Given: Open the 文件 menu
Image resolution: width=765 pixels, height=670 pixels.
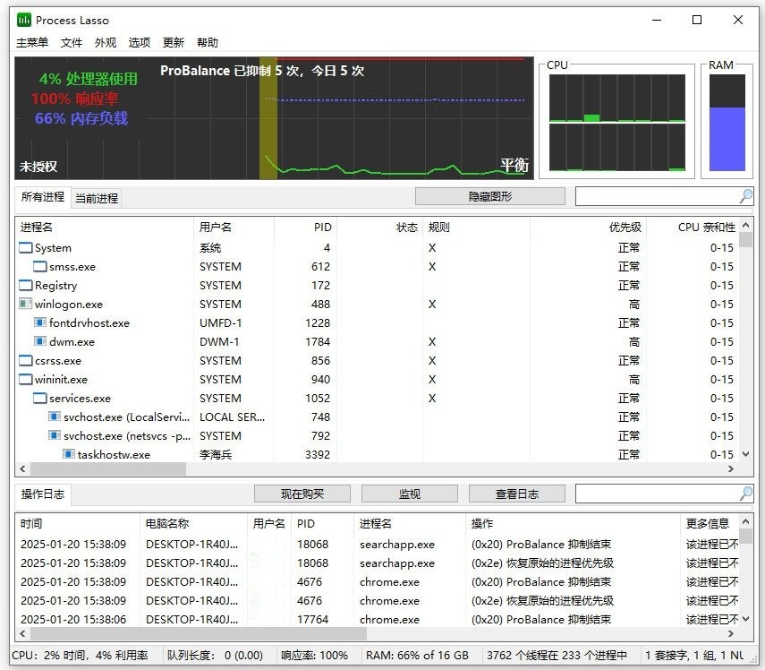Looking at the screenshot, I should click(71, 42).
